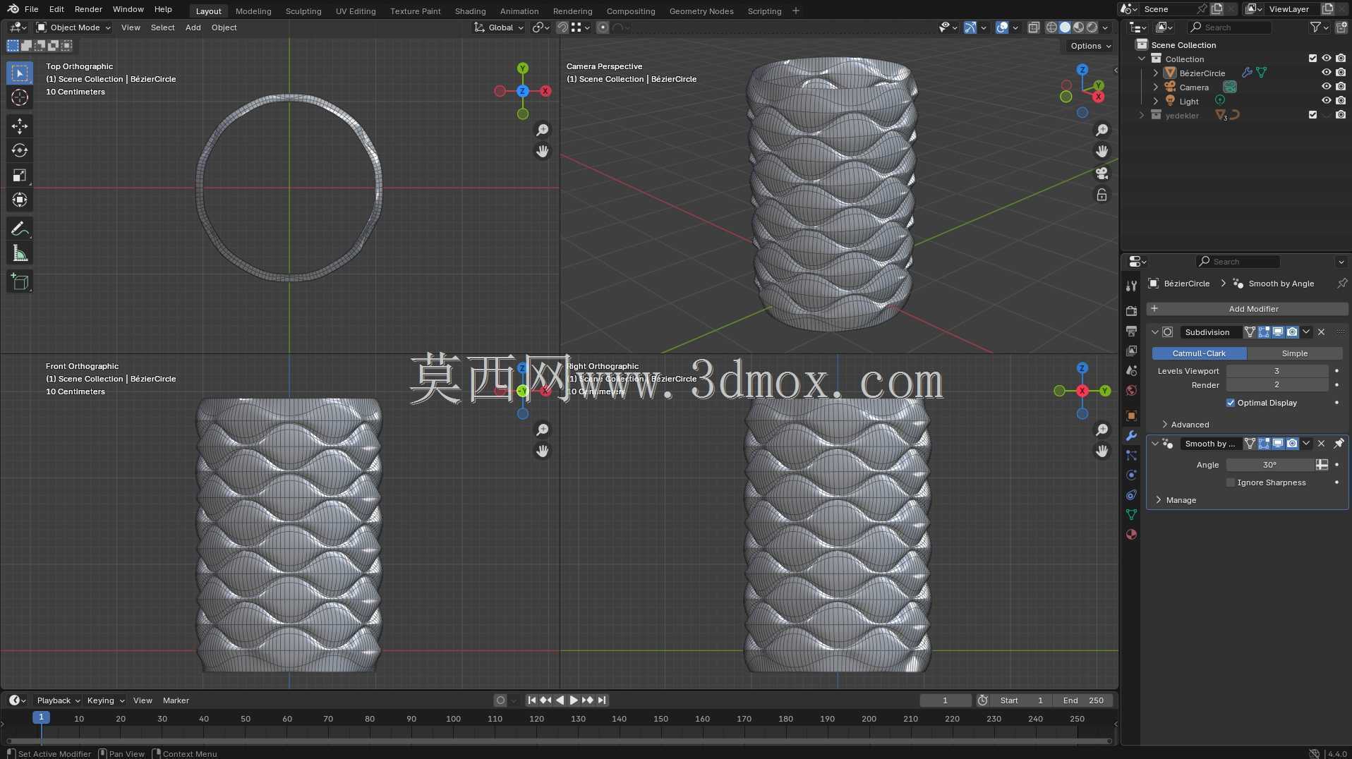This screenshot has width=1352, height=759.
Task: Expand BézierCircle in the outliner
Action: [1156, 73]
